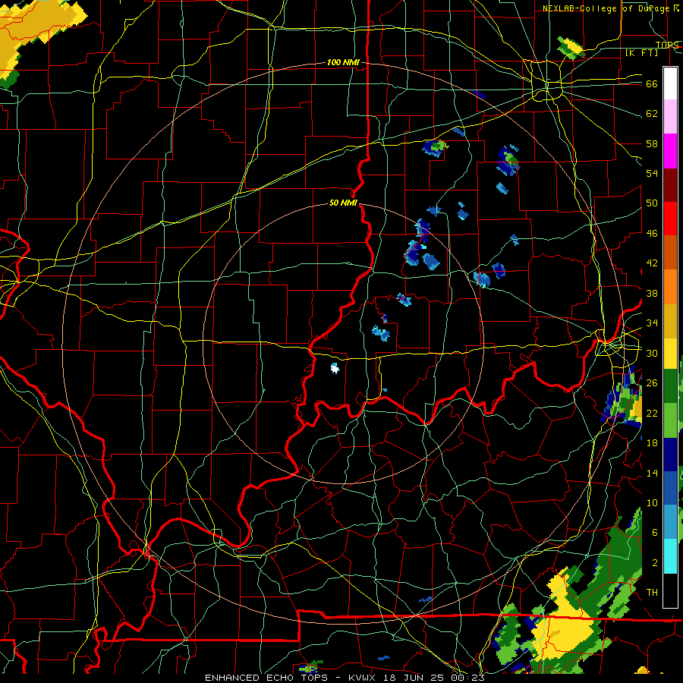This screenshot has height=683, width=683.
Task: Click the 30 legend value
Action: pyautogui.click(x=652, y=353)
